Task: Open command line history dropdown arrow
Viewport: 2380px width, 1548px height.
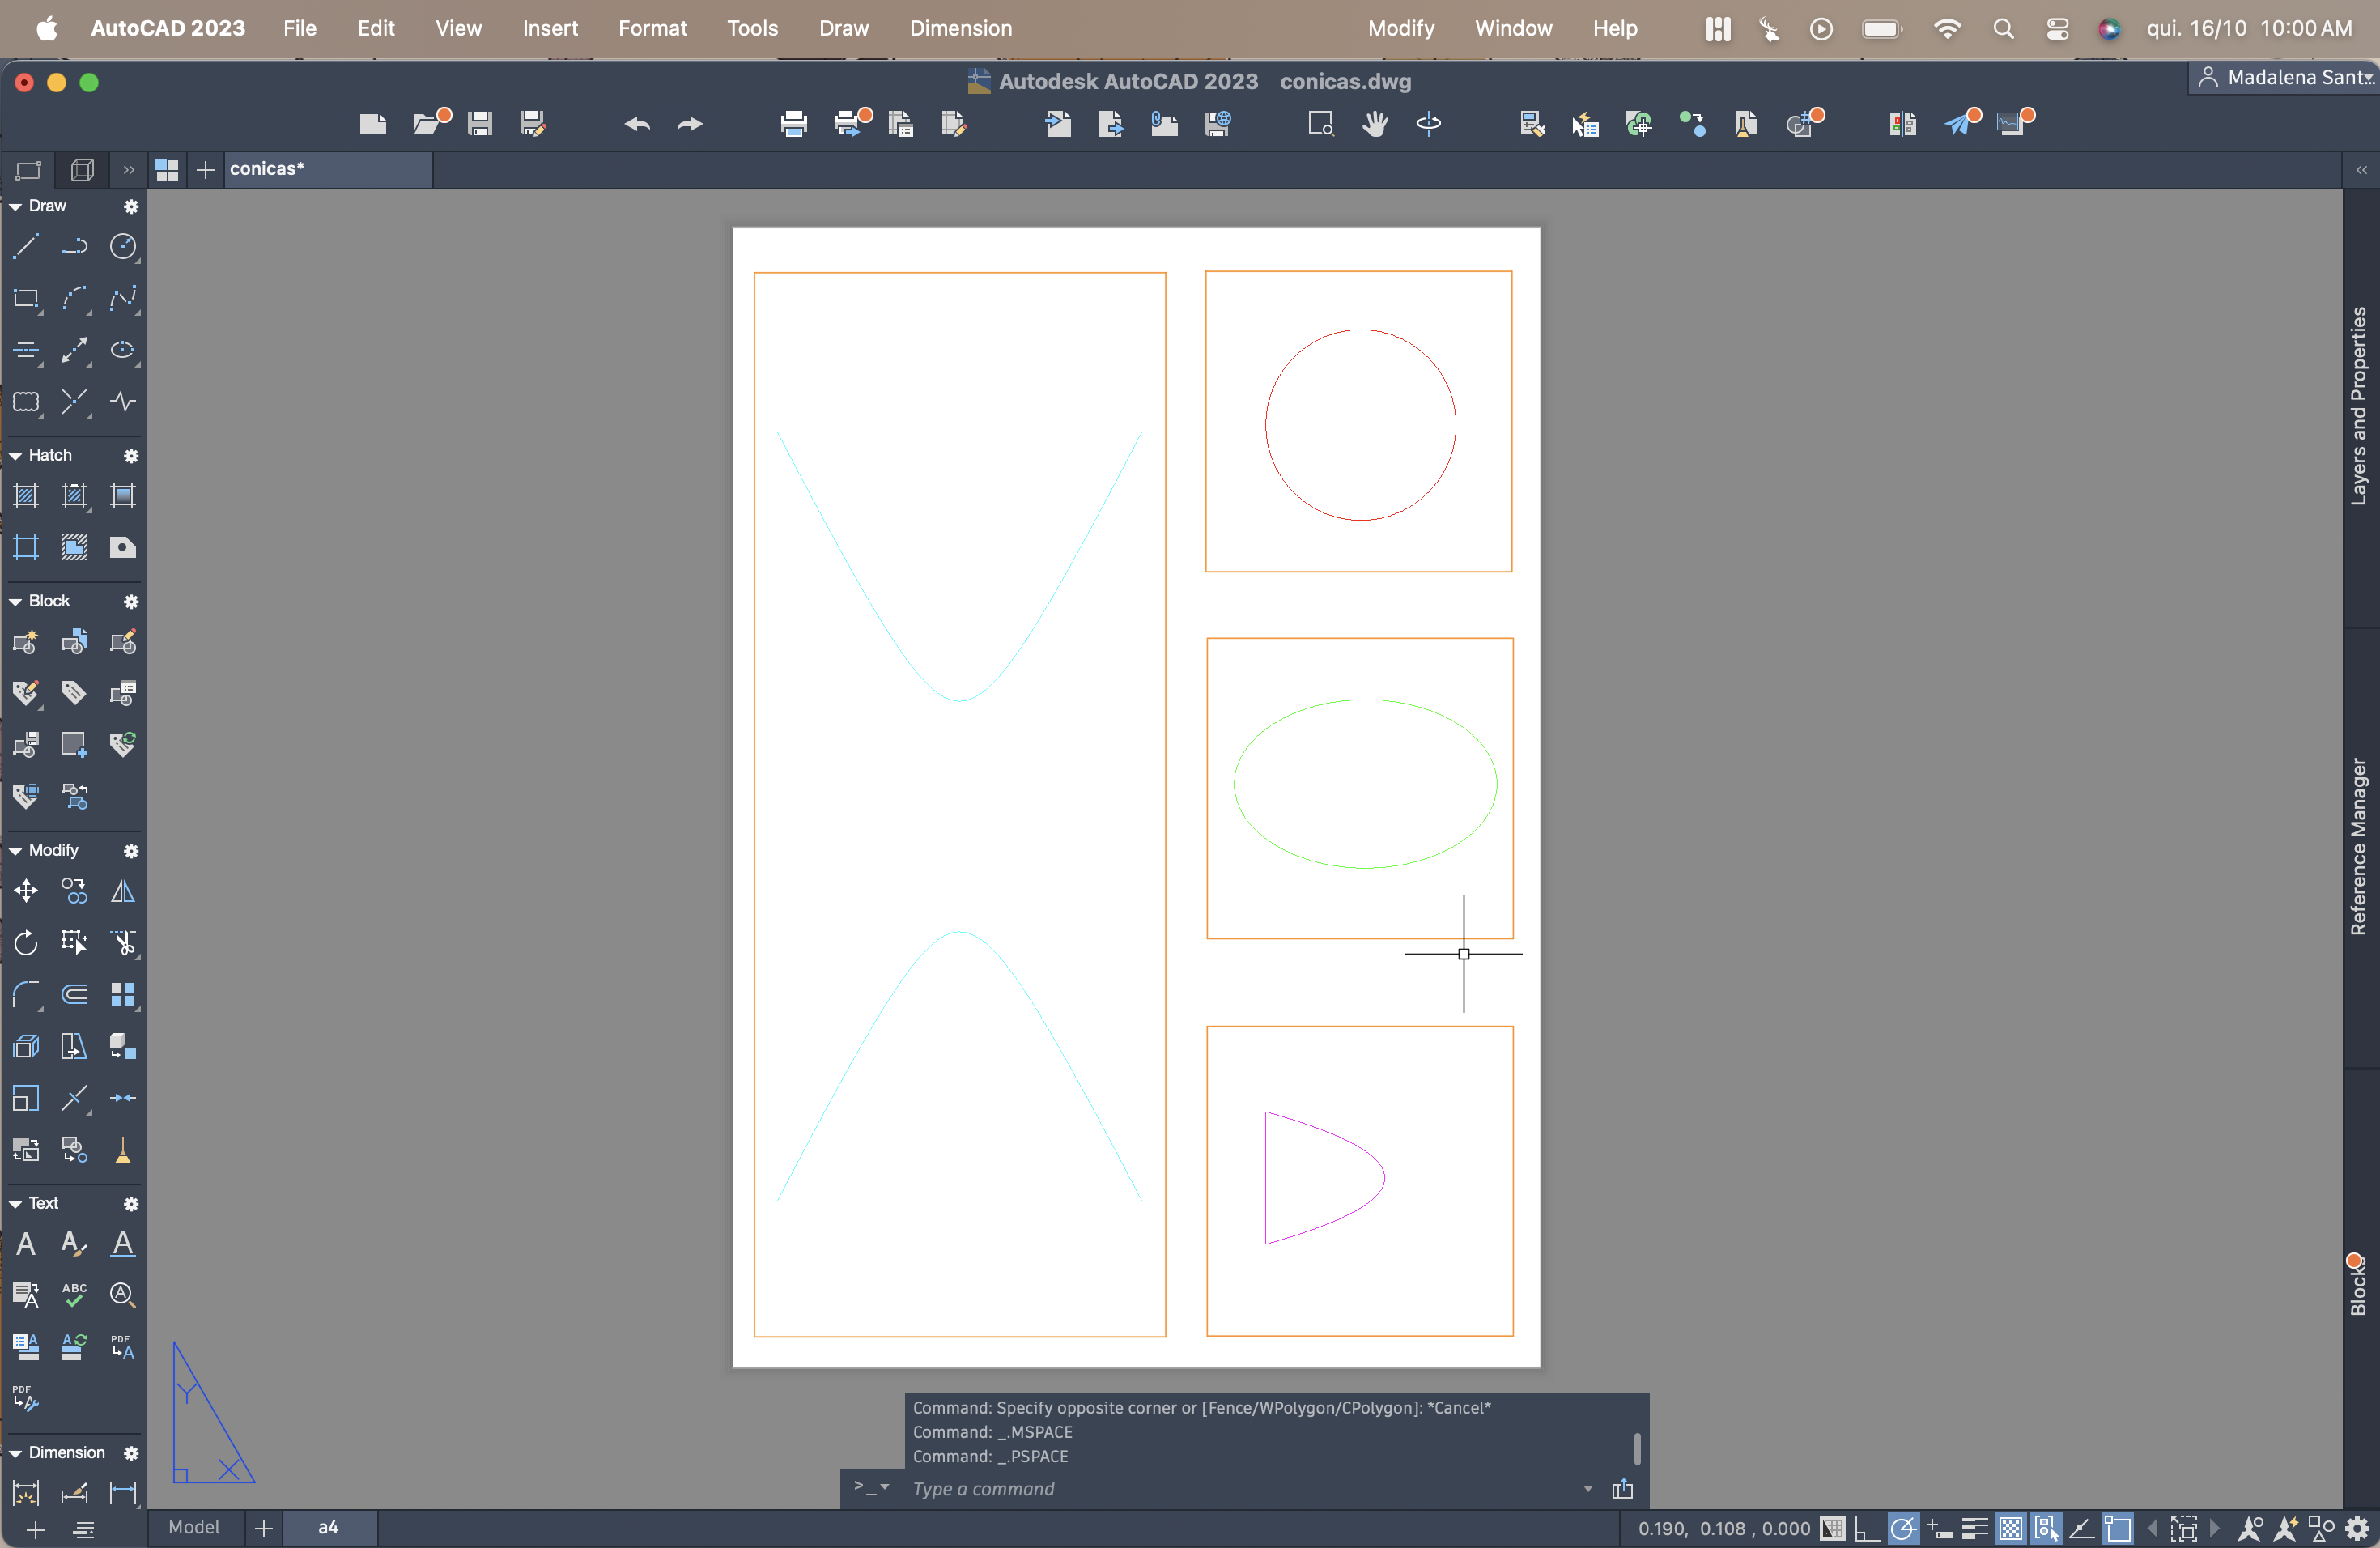Action: pyautogui.click(x=1588, y=1488)
